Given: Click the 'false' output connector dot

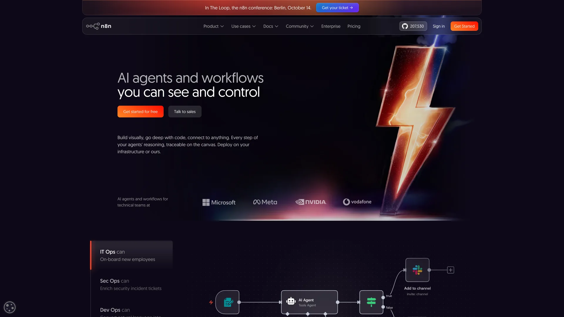Looking at the screenshot, I should click(x=383, y=307).
